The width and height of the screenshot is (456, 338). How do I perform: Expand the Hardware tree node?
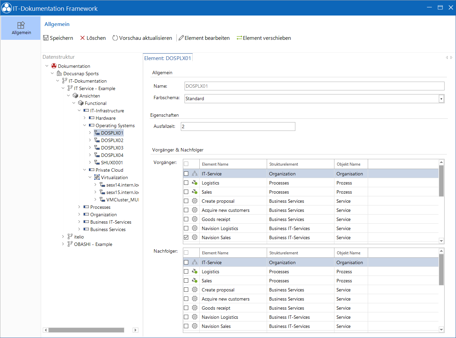click(x=85, y=118)
